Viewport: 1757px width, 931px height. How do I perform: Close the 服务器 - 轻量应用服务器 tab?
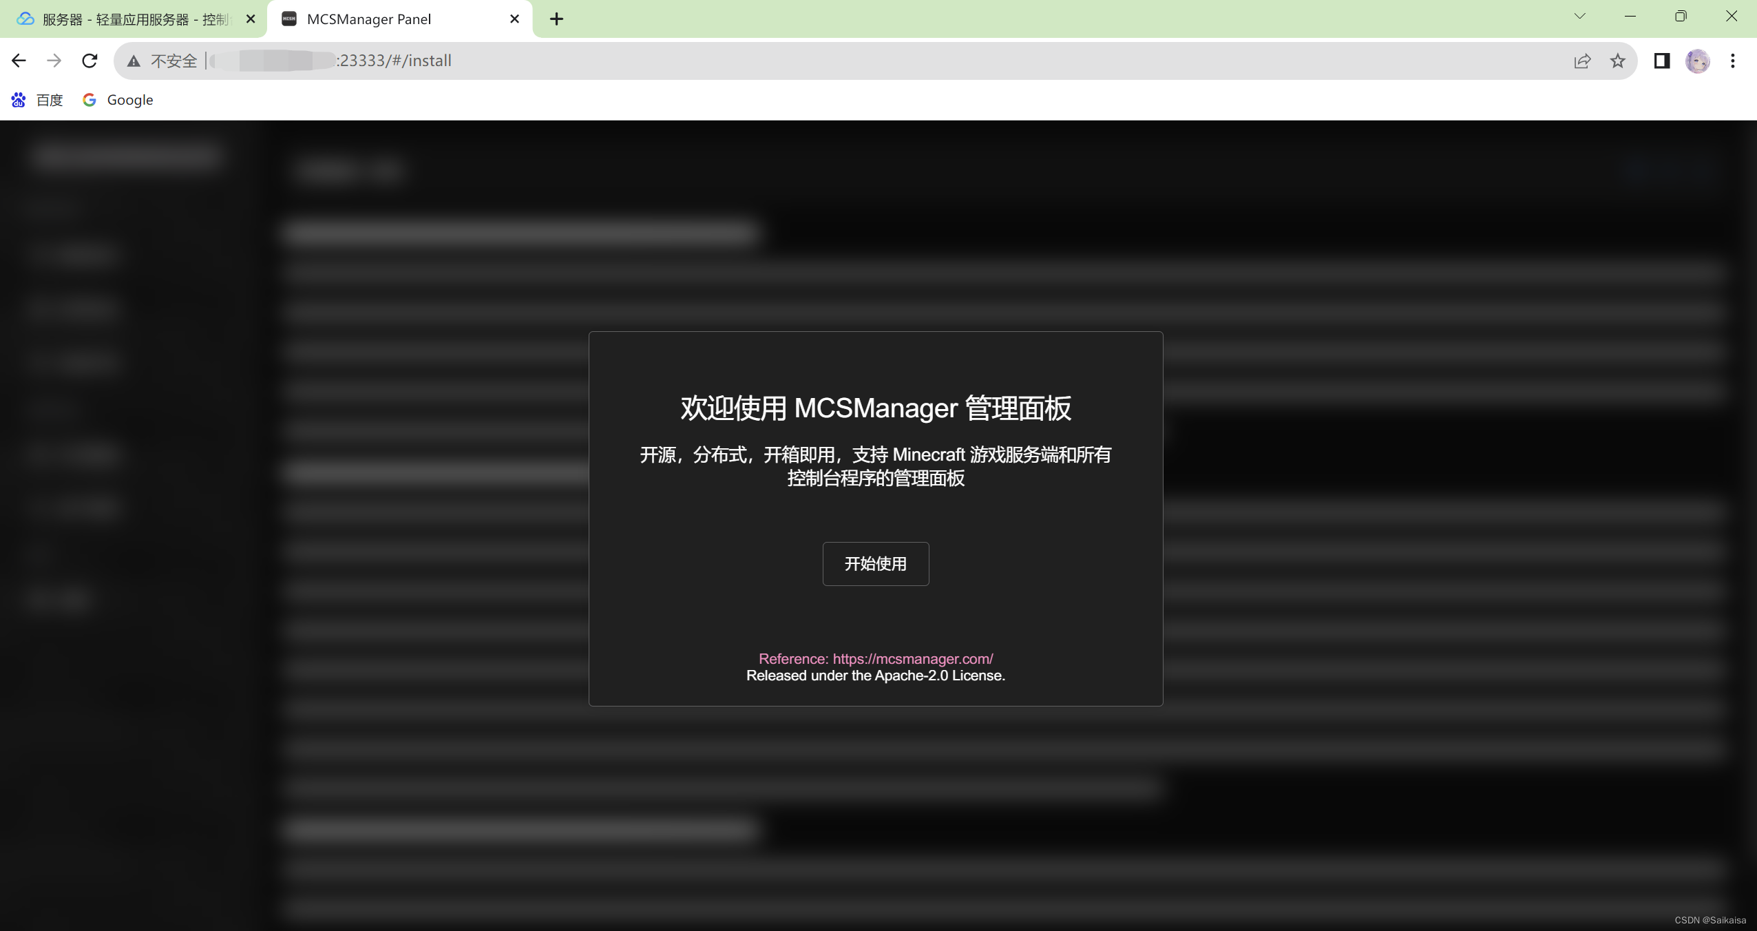tap(251, 19)
